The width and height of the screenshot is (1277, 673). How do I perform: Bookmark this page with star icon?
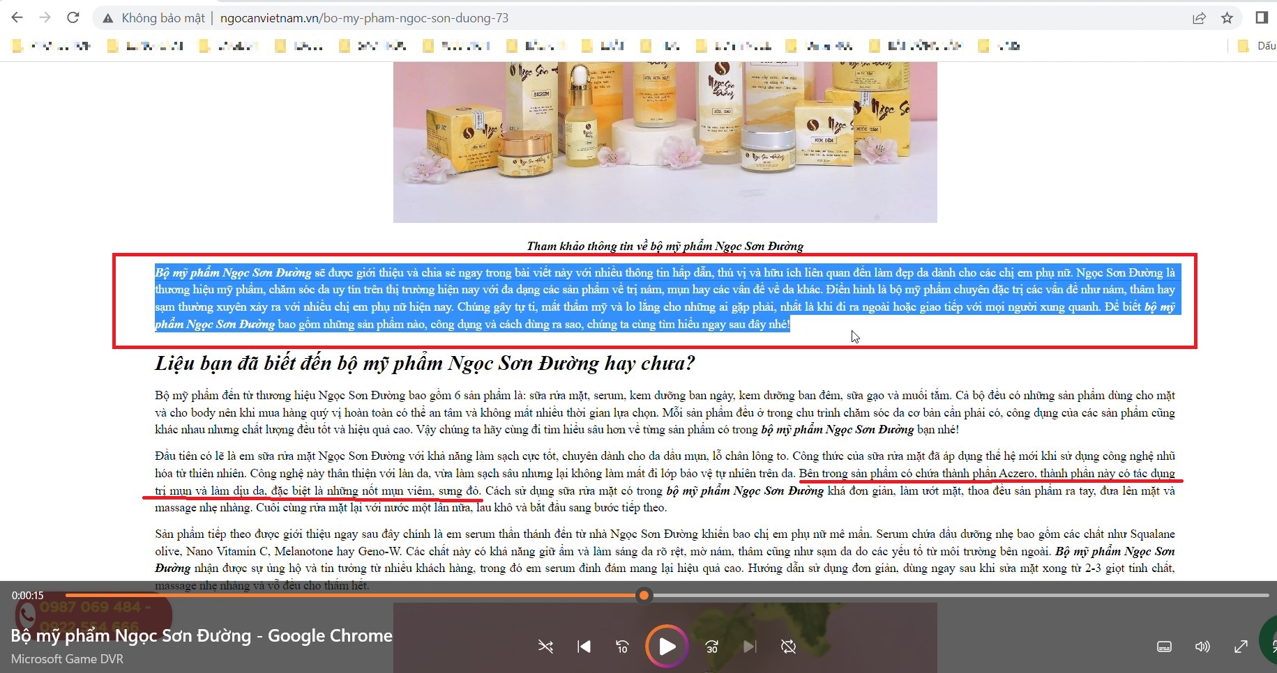1227,18
